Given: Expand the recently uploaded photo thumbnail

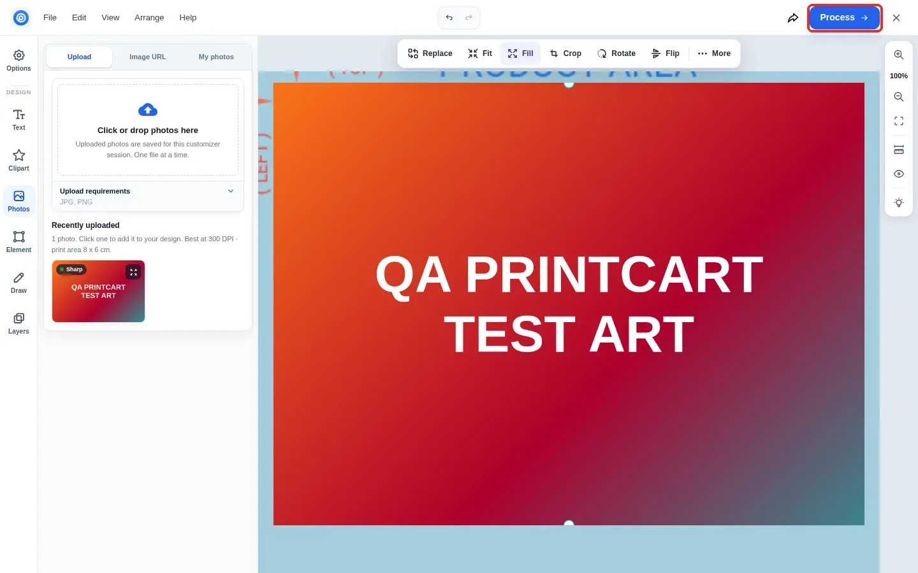Looking at the screenshot, I should click(x=133, y=272).
